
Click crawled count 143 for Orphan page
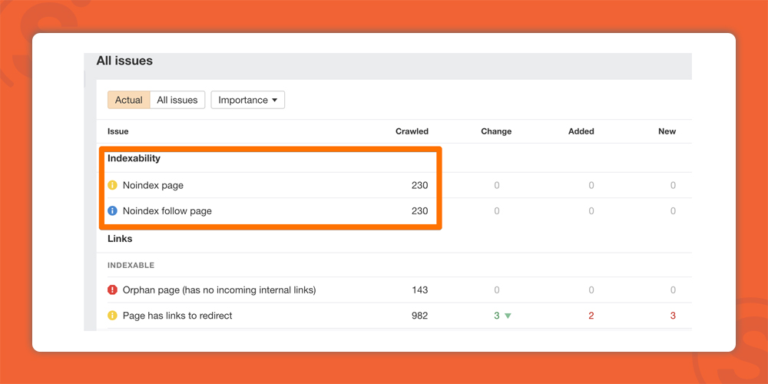(420, 290)
